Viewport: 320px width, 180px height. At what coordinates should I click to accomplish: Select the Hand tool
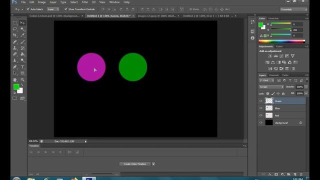click(14, 80)
